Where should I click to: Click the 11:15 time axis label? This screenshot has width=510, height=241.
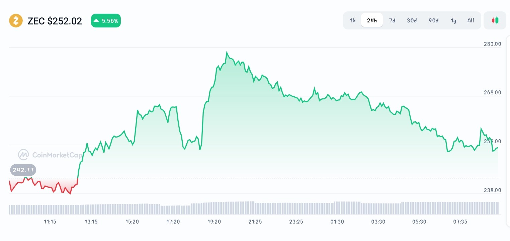pos(50,222)
